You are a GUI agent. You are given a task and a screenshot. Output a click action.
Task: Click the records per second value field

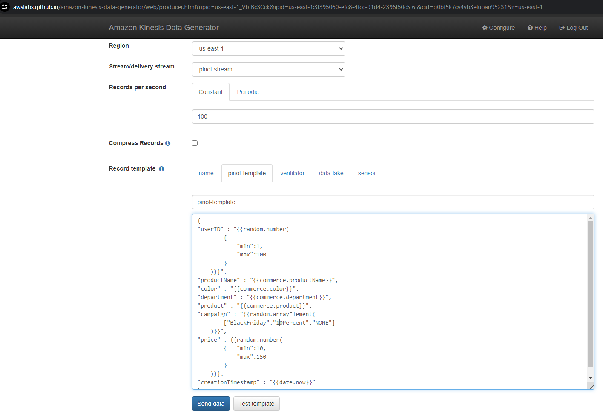click(x=393, y=116)
